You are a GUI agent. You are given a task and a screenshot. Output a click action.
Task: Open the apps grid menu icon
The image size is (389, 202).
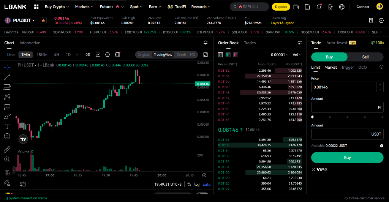point(36,7)
